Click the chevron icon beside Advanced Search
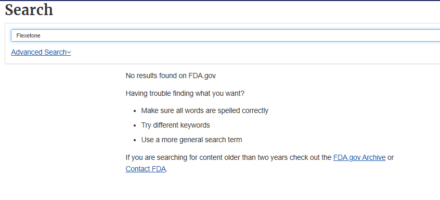Screen dimensions: 440x200 coord(69,53)
